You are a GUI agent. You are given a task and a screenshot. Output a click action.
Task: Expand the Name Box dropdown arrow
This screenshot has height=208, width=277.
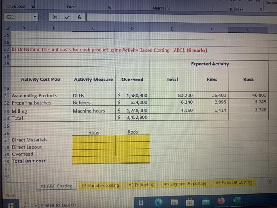[x=35, y=17]
